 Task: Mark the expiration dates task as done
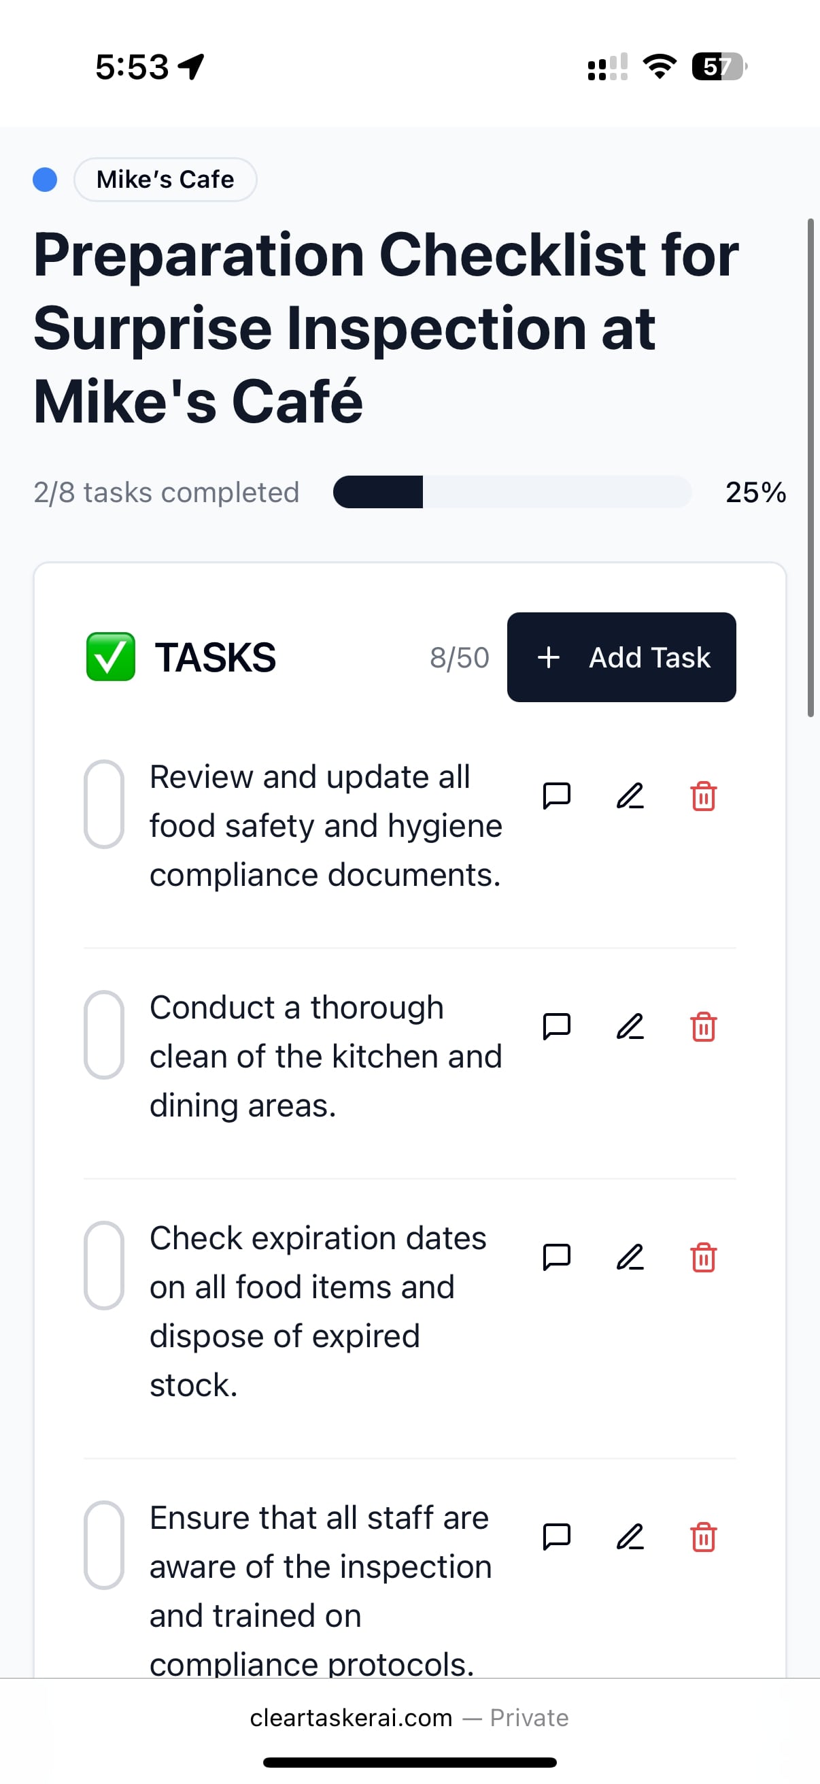(x=104, y=1264)
